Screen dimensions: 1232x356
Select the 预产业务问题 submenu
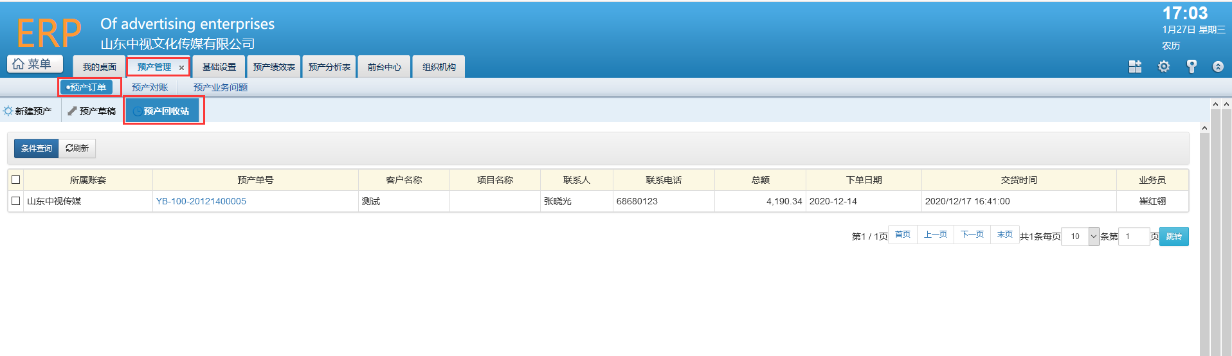[221, 87]
